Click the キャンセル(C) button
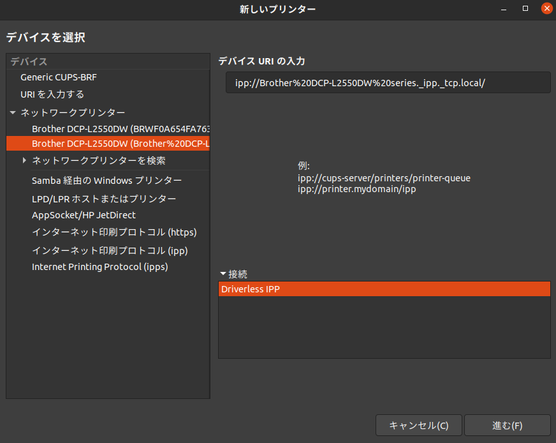This screenshot has height=443, width=556. (418, 425)
